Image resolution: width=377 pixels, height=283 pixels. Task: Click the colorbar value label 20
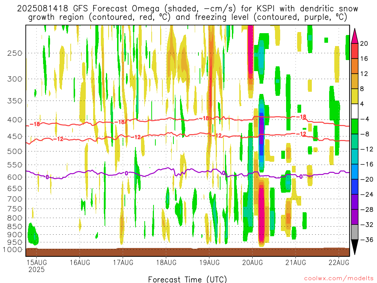364,43
